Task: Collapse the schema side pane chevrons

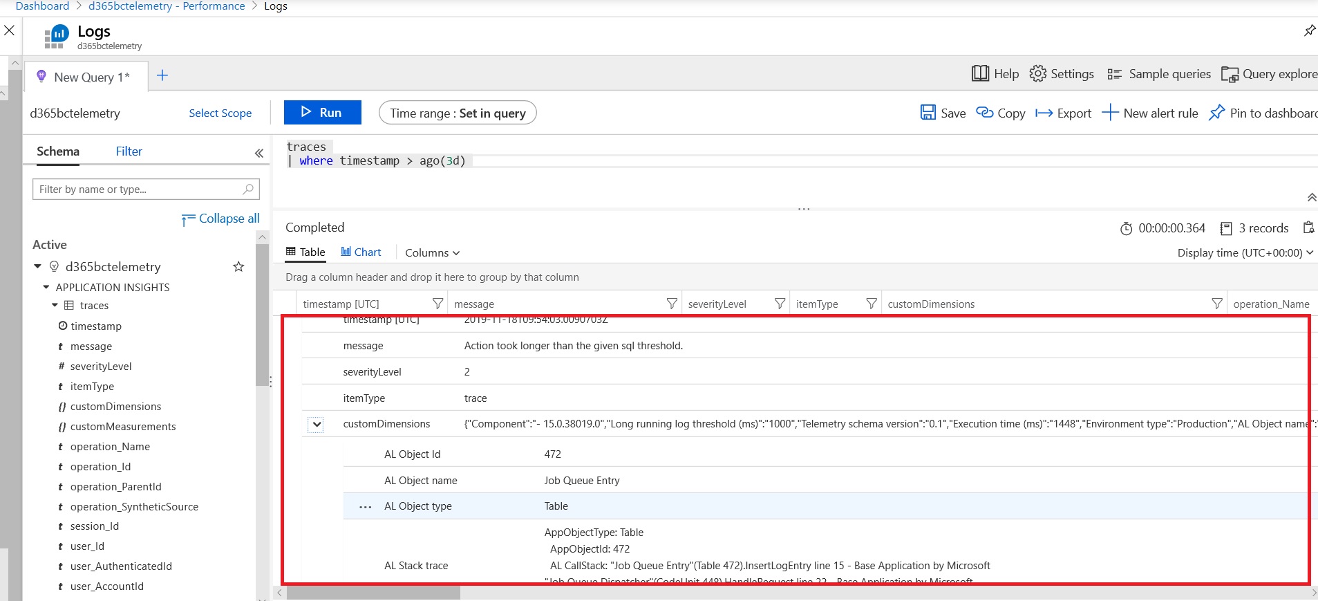Action: pyautogui.click(x=259, y=153)
